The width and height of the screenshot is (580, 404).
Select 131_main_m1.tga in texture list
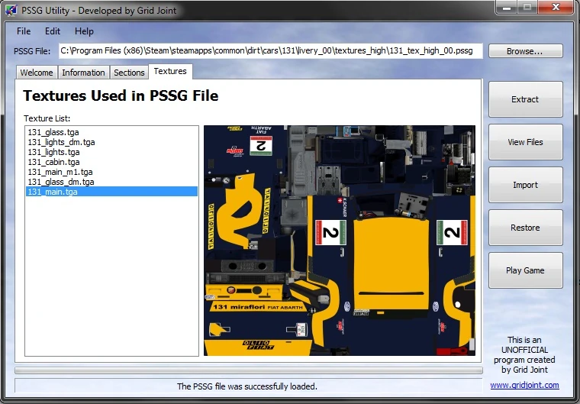(x=111, y=172)
